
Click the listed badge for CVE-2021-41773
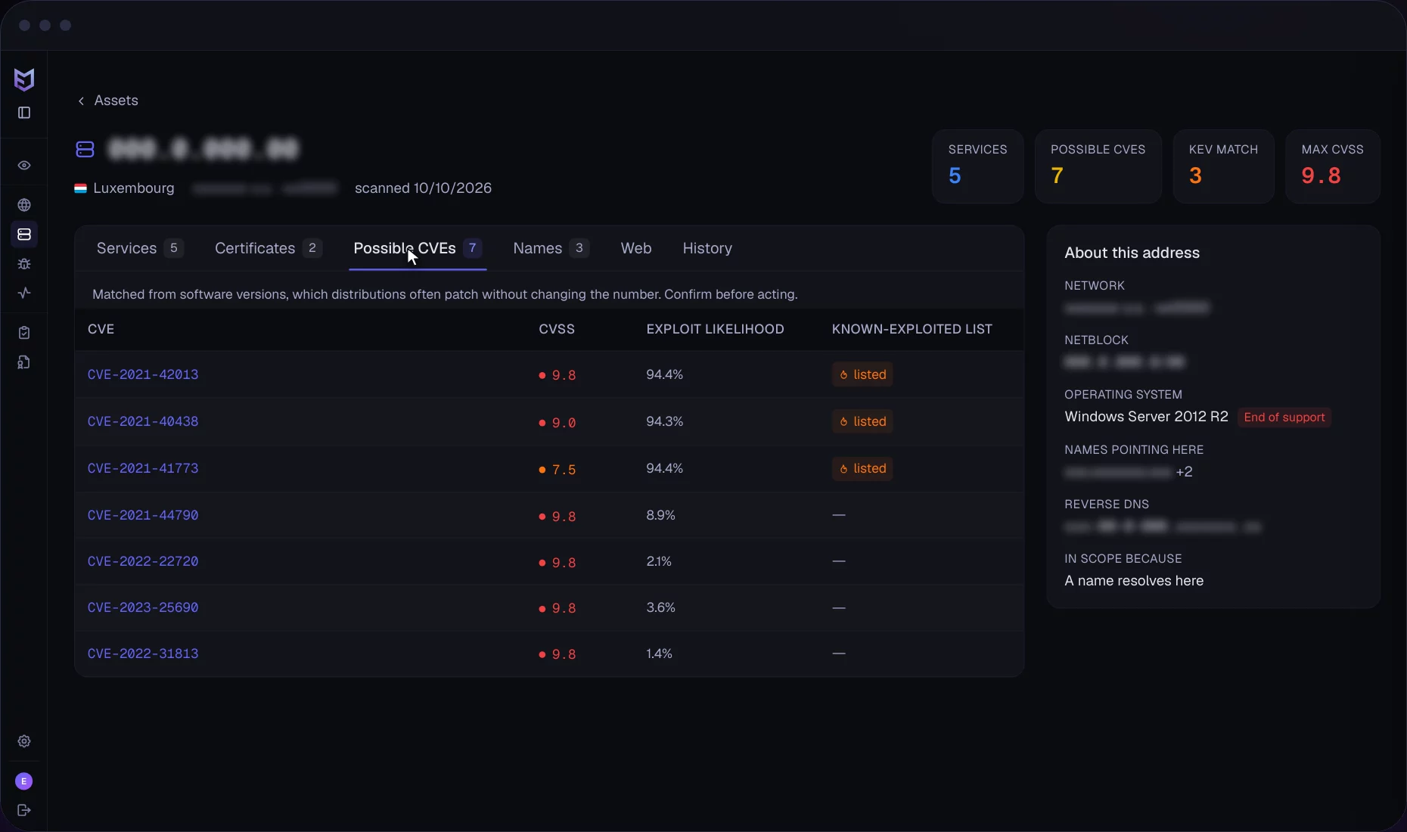tap(862, 468)
